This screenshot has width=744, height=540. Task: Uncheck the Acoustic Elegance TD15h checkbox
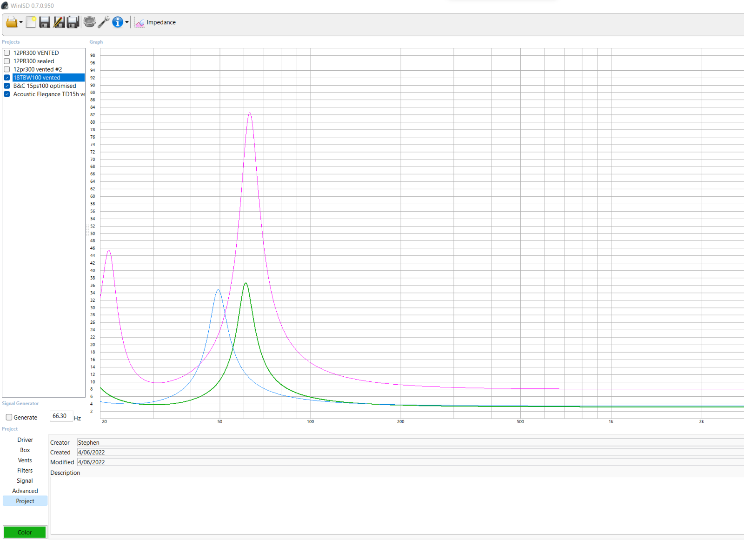(7, 94)
